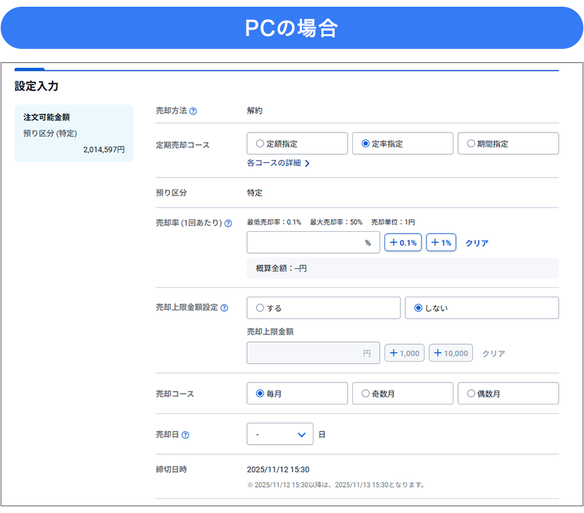Click help icon next to 売却方法
584x513 pixels.
[x=194, y=111]
